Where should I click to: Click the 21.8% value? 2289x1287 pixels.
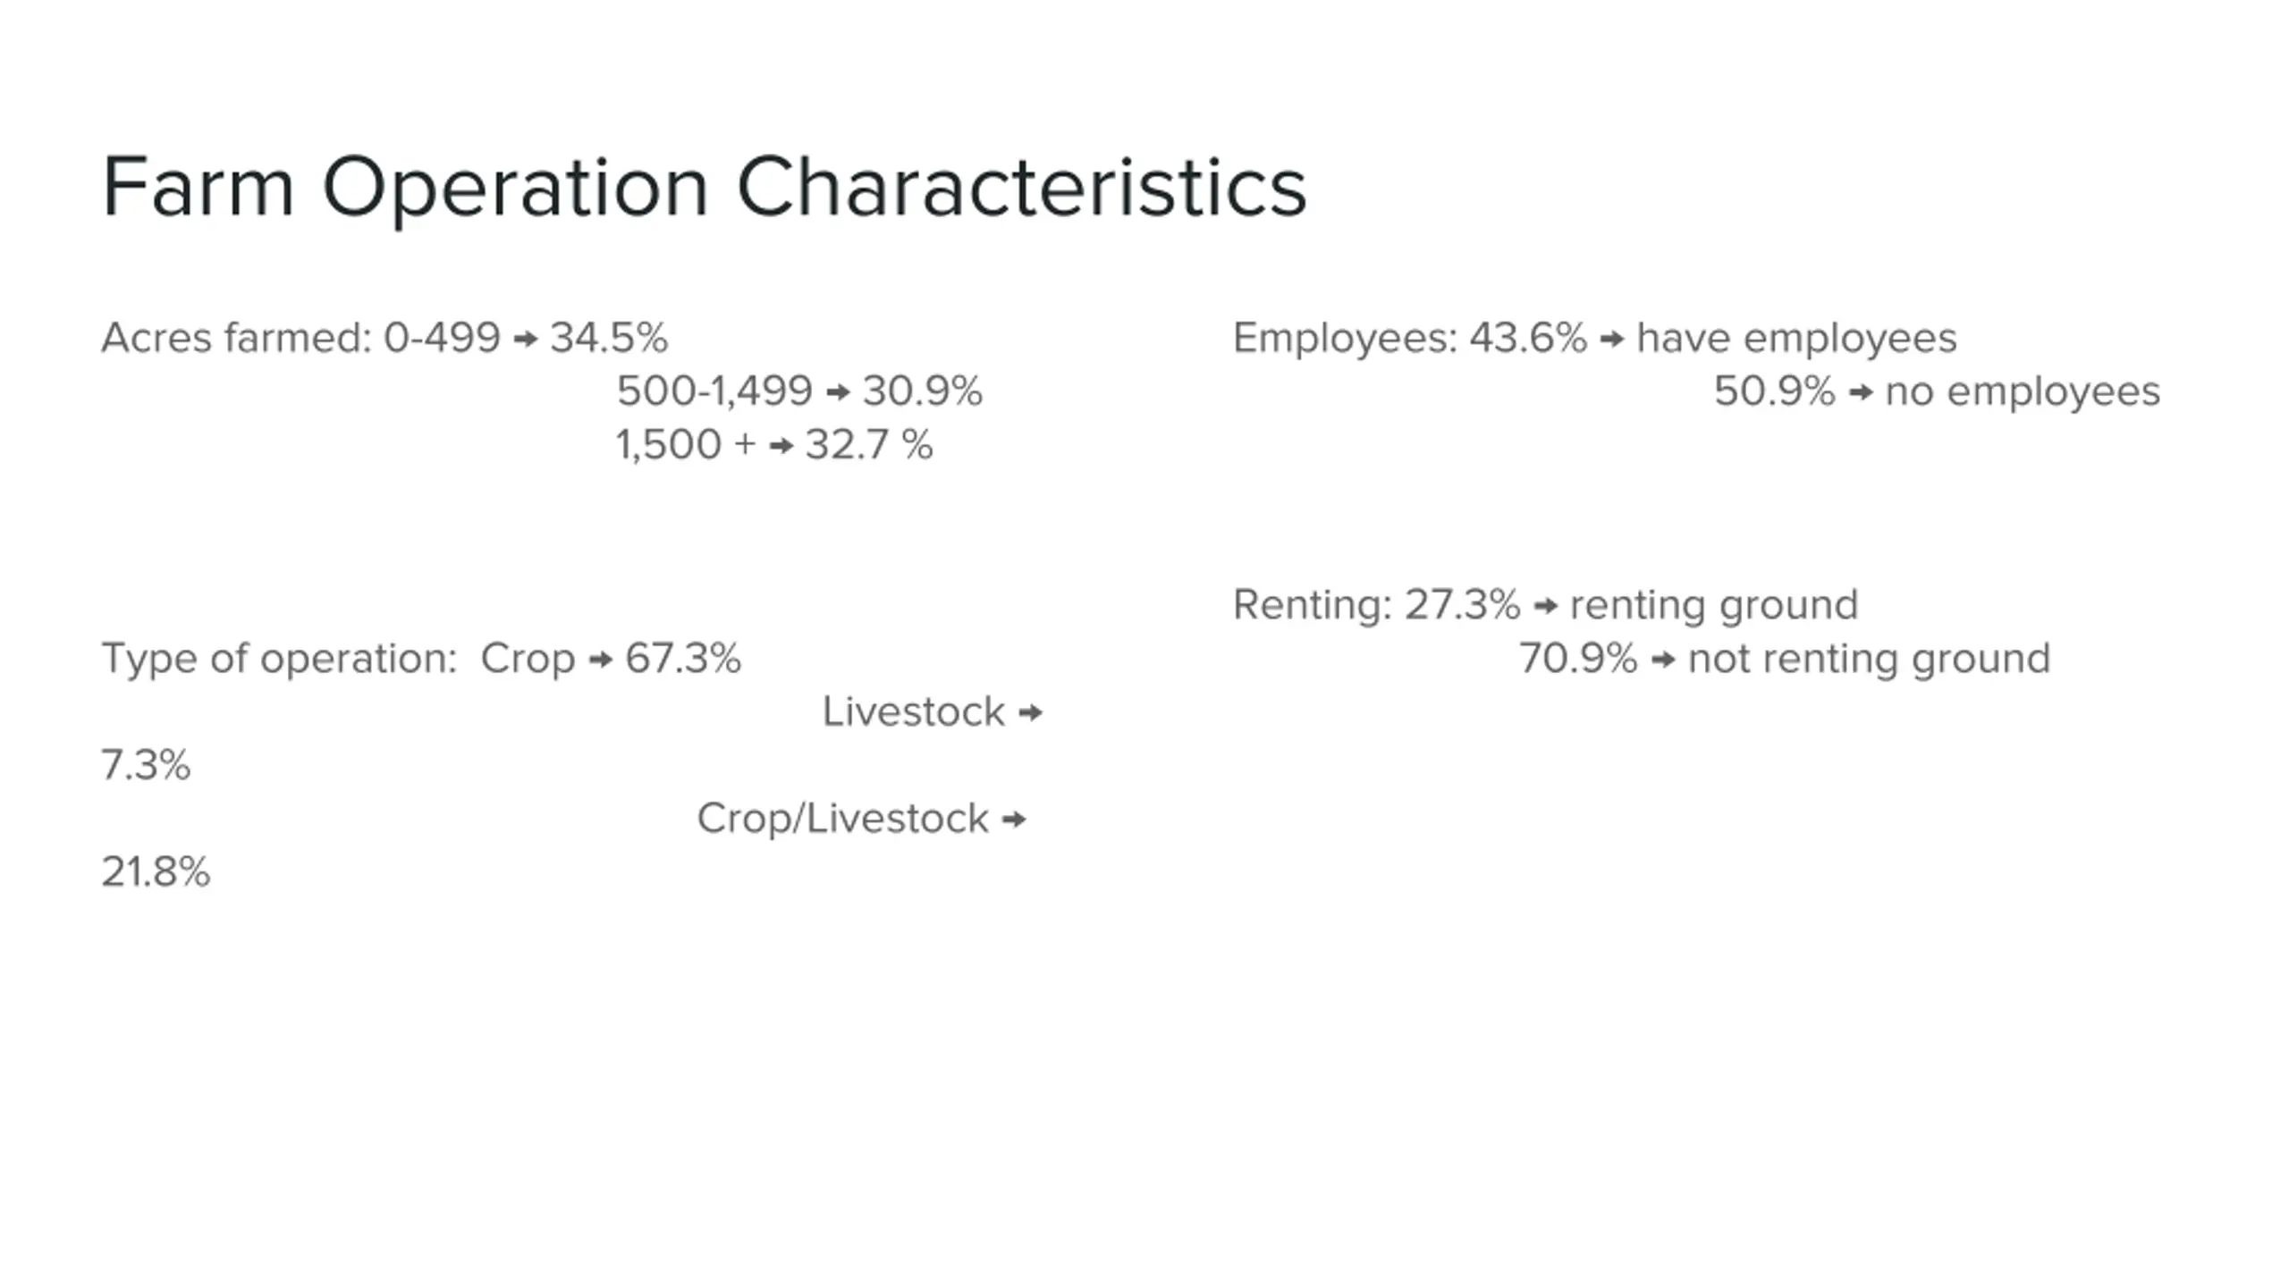point(156,872)
